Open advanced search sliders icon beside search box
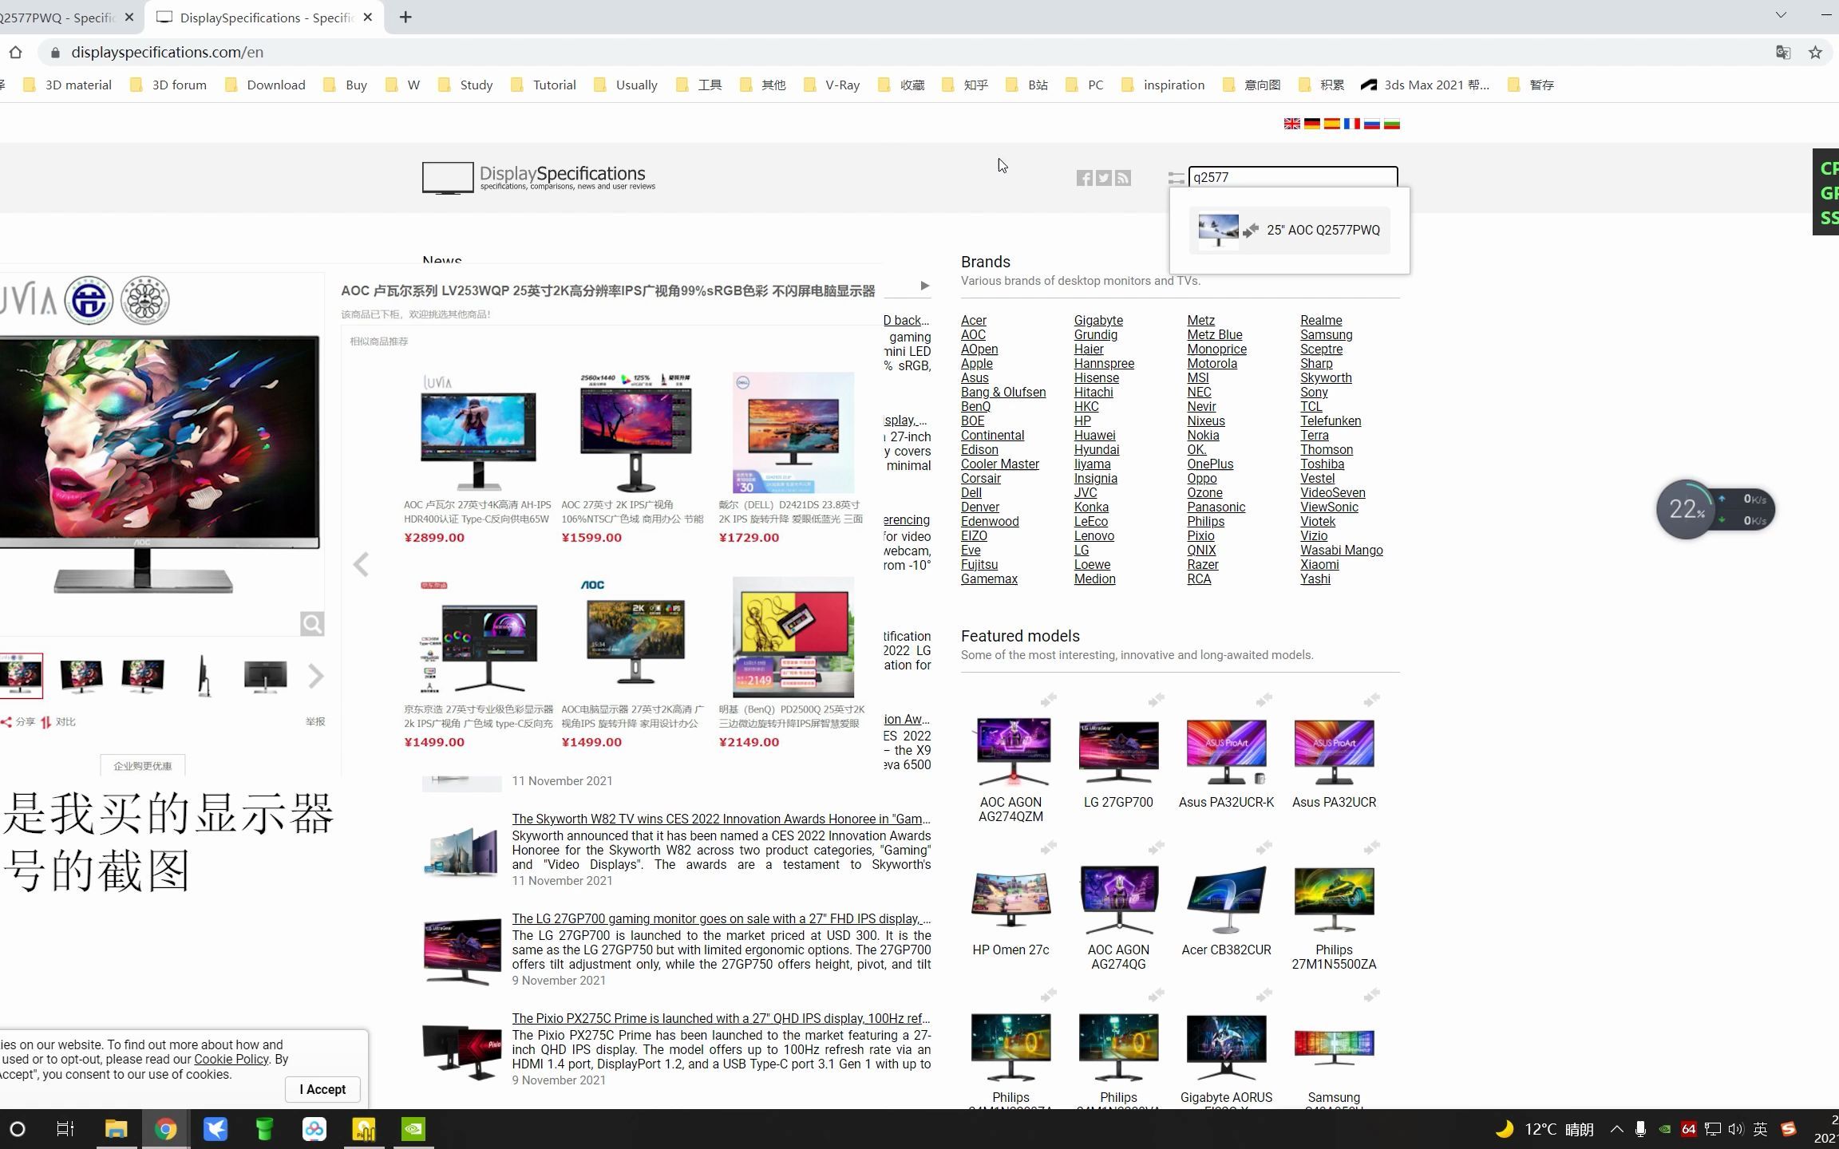The width and height of the screenshot is (1839, 1149). [x=1176, y=178]
